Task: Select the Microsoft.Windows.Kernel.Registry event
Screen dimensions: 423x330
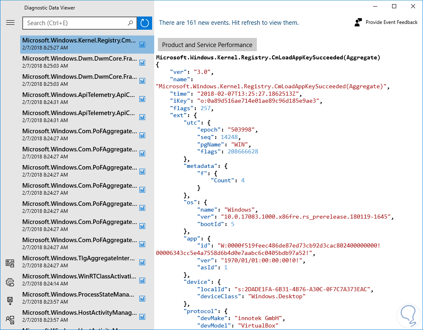Action: coord(79,44)
